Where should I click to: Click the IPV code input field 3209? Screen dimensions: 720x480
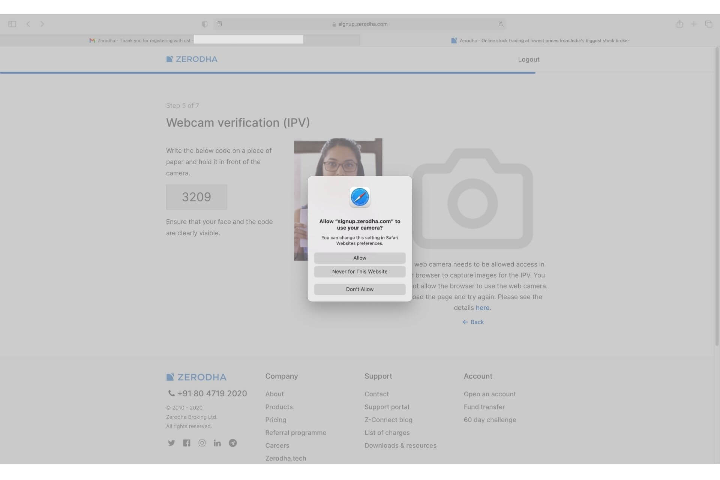click(196, 196)
